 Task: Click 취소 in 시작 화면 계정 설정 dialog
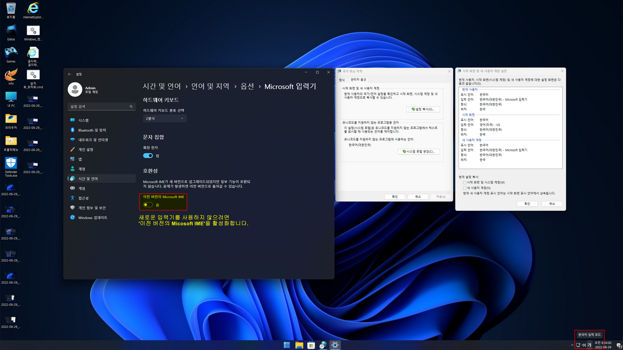(552, 204)
